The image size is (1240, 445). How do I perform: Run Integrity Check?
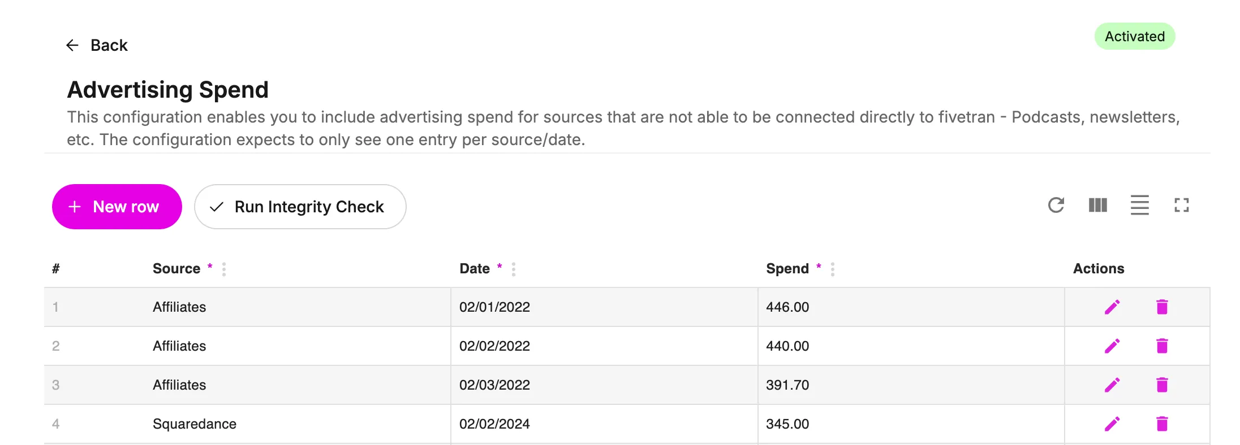(x=300, y=207)
